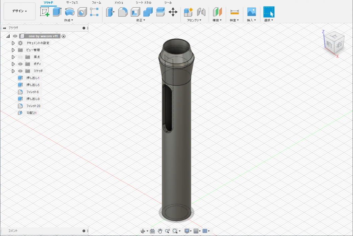Viewport: 353px width, 236px height.
Task: Open the 検査 dropdown menu
Action: [x=234, y=20]
